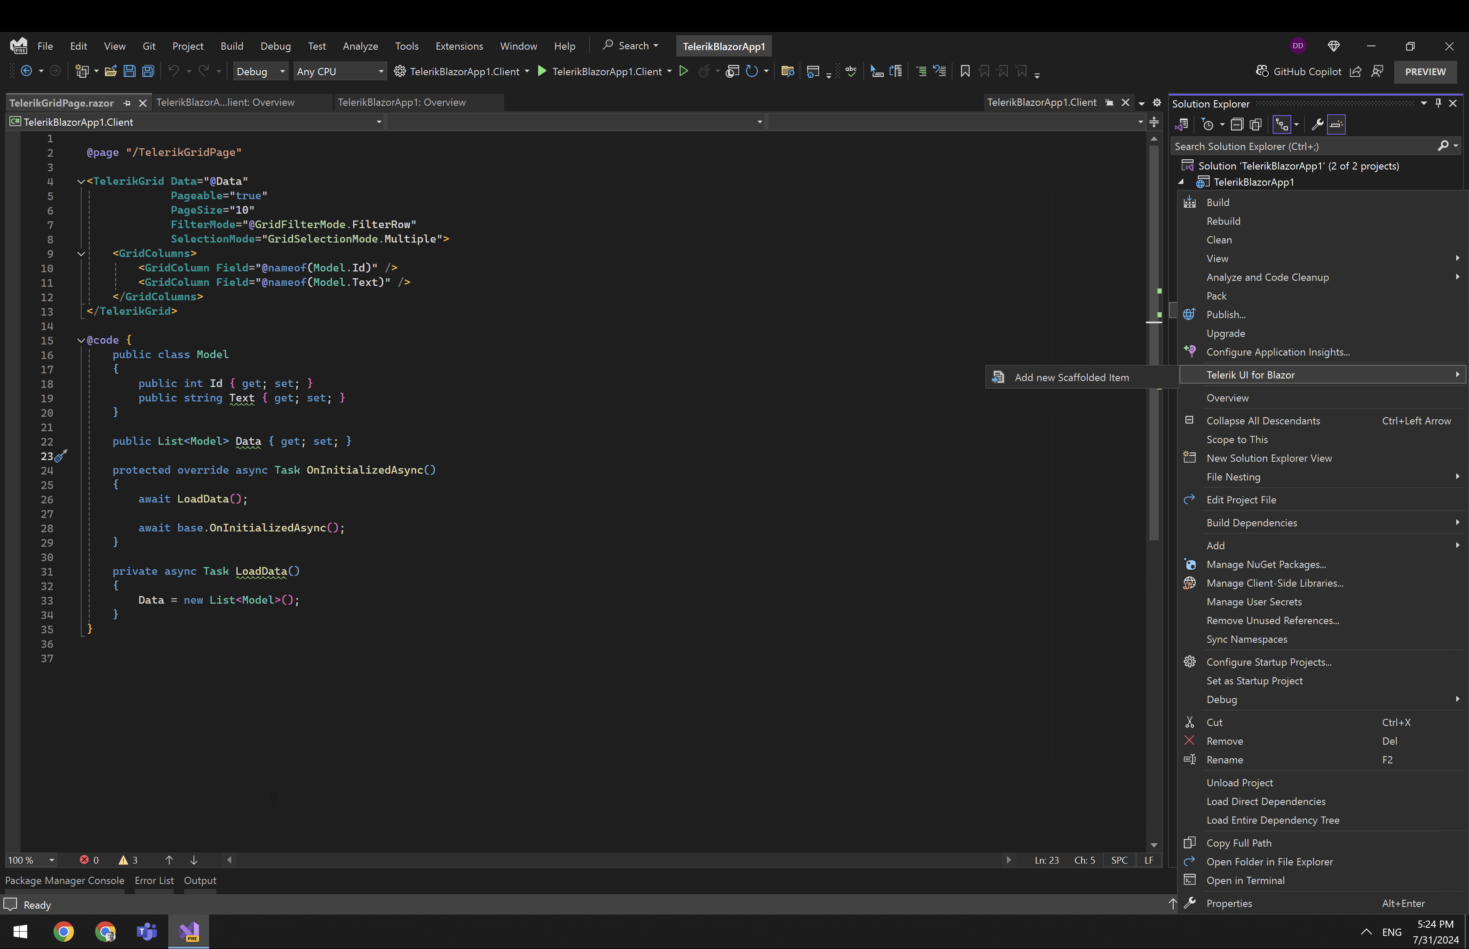The image size is (1469, 949).
Task: Open Microsoft Teams from taskbar
Action: click(x=147, y=932)
